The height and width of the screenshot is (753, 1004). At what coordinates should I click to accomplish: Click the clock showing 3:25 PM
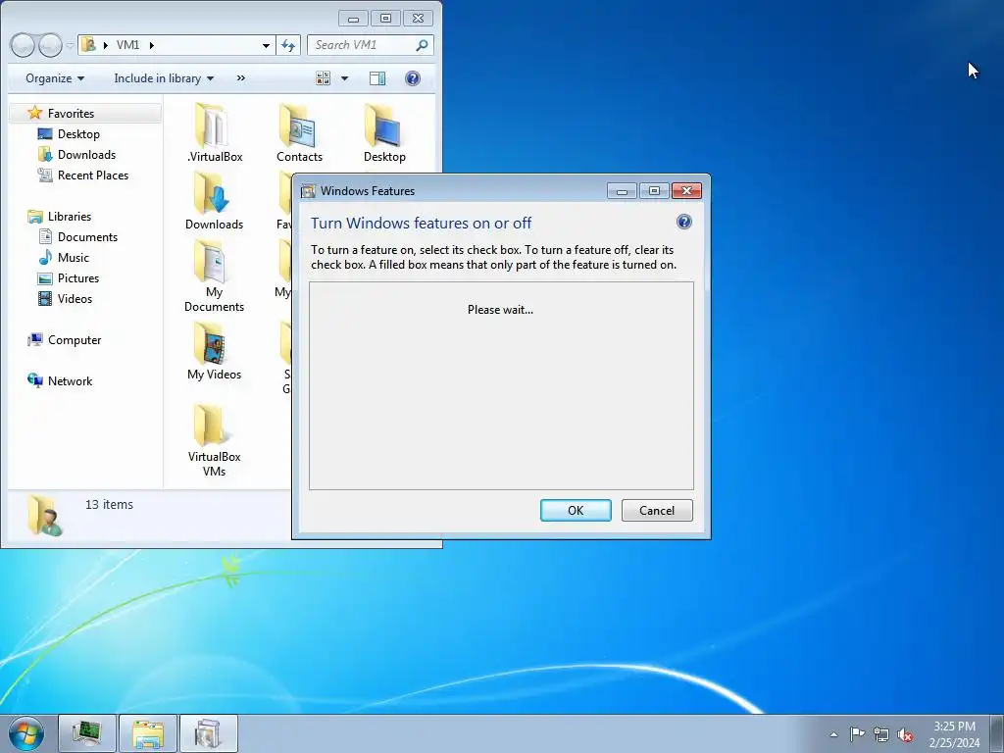pos(954,727)
